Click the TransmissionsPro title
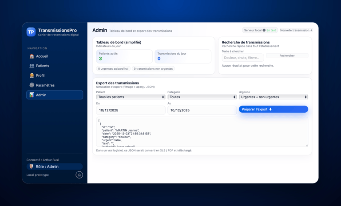The width and height of the screenshot is (341, 206). pos(57,30)
